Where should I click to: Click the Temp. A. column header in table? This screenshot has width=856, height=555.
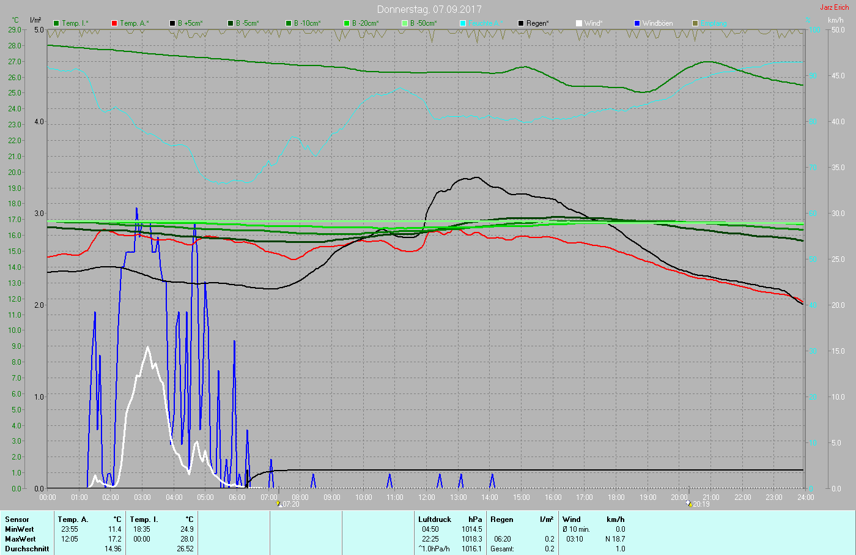click(73, 520)
